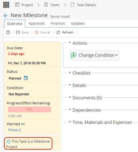Click the Planned status value
Screen dimensions: 138x152
pos(15,78)
